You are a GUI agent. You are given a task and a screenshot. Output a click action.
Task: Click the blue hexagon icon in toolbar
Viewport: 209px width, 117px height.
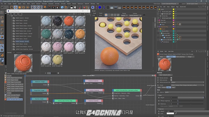100,7
